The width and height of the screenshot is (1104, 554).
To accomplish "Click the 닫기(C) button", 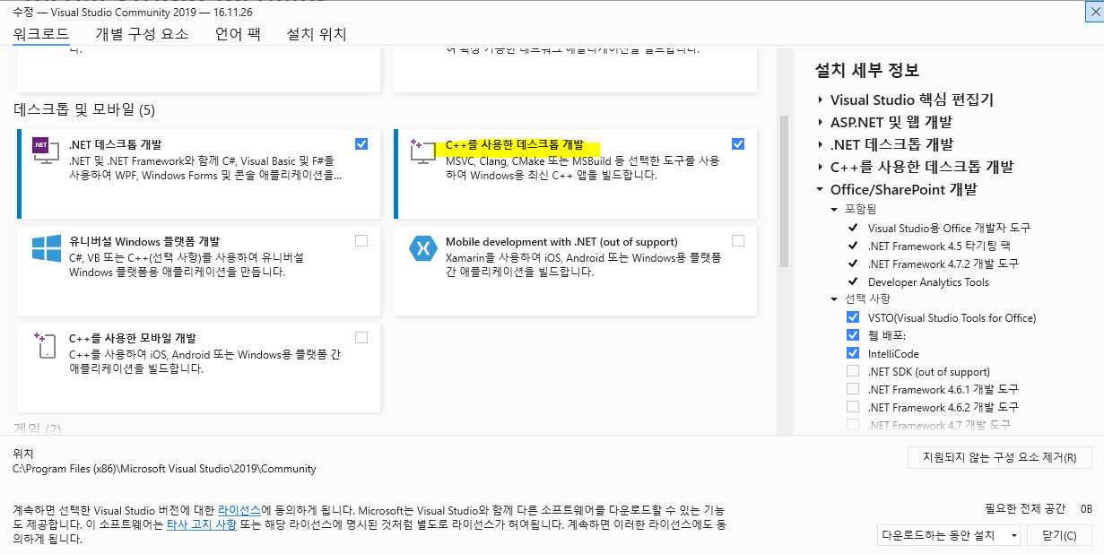I will click(x=1060, y=535).
